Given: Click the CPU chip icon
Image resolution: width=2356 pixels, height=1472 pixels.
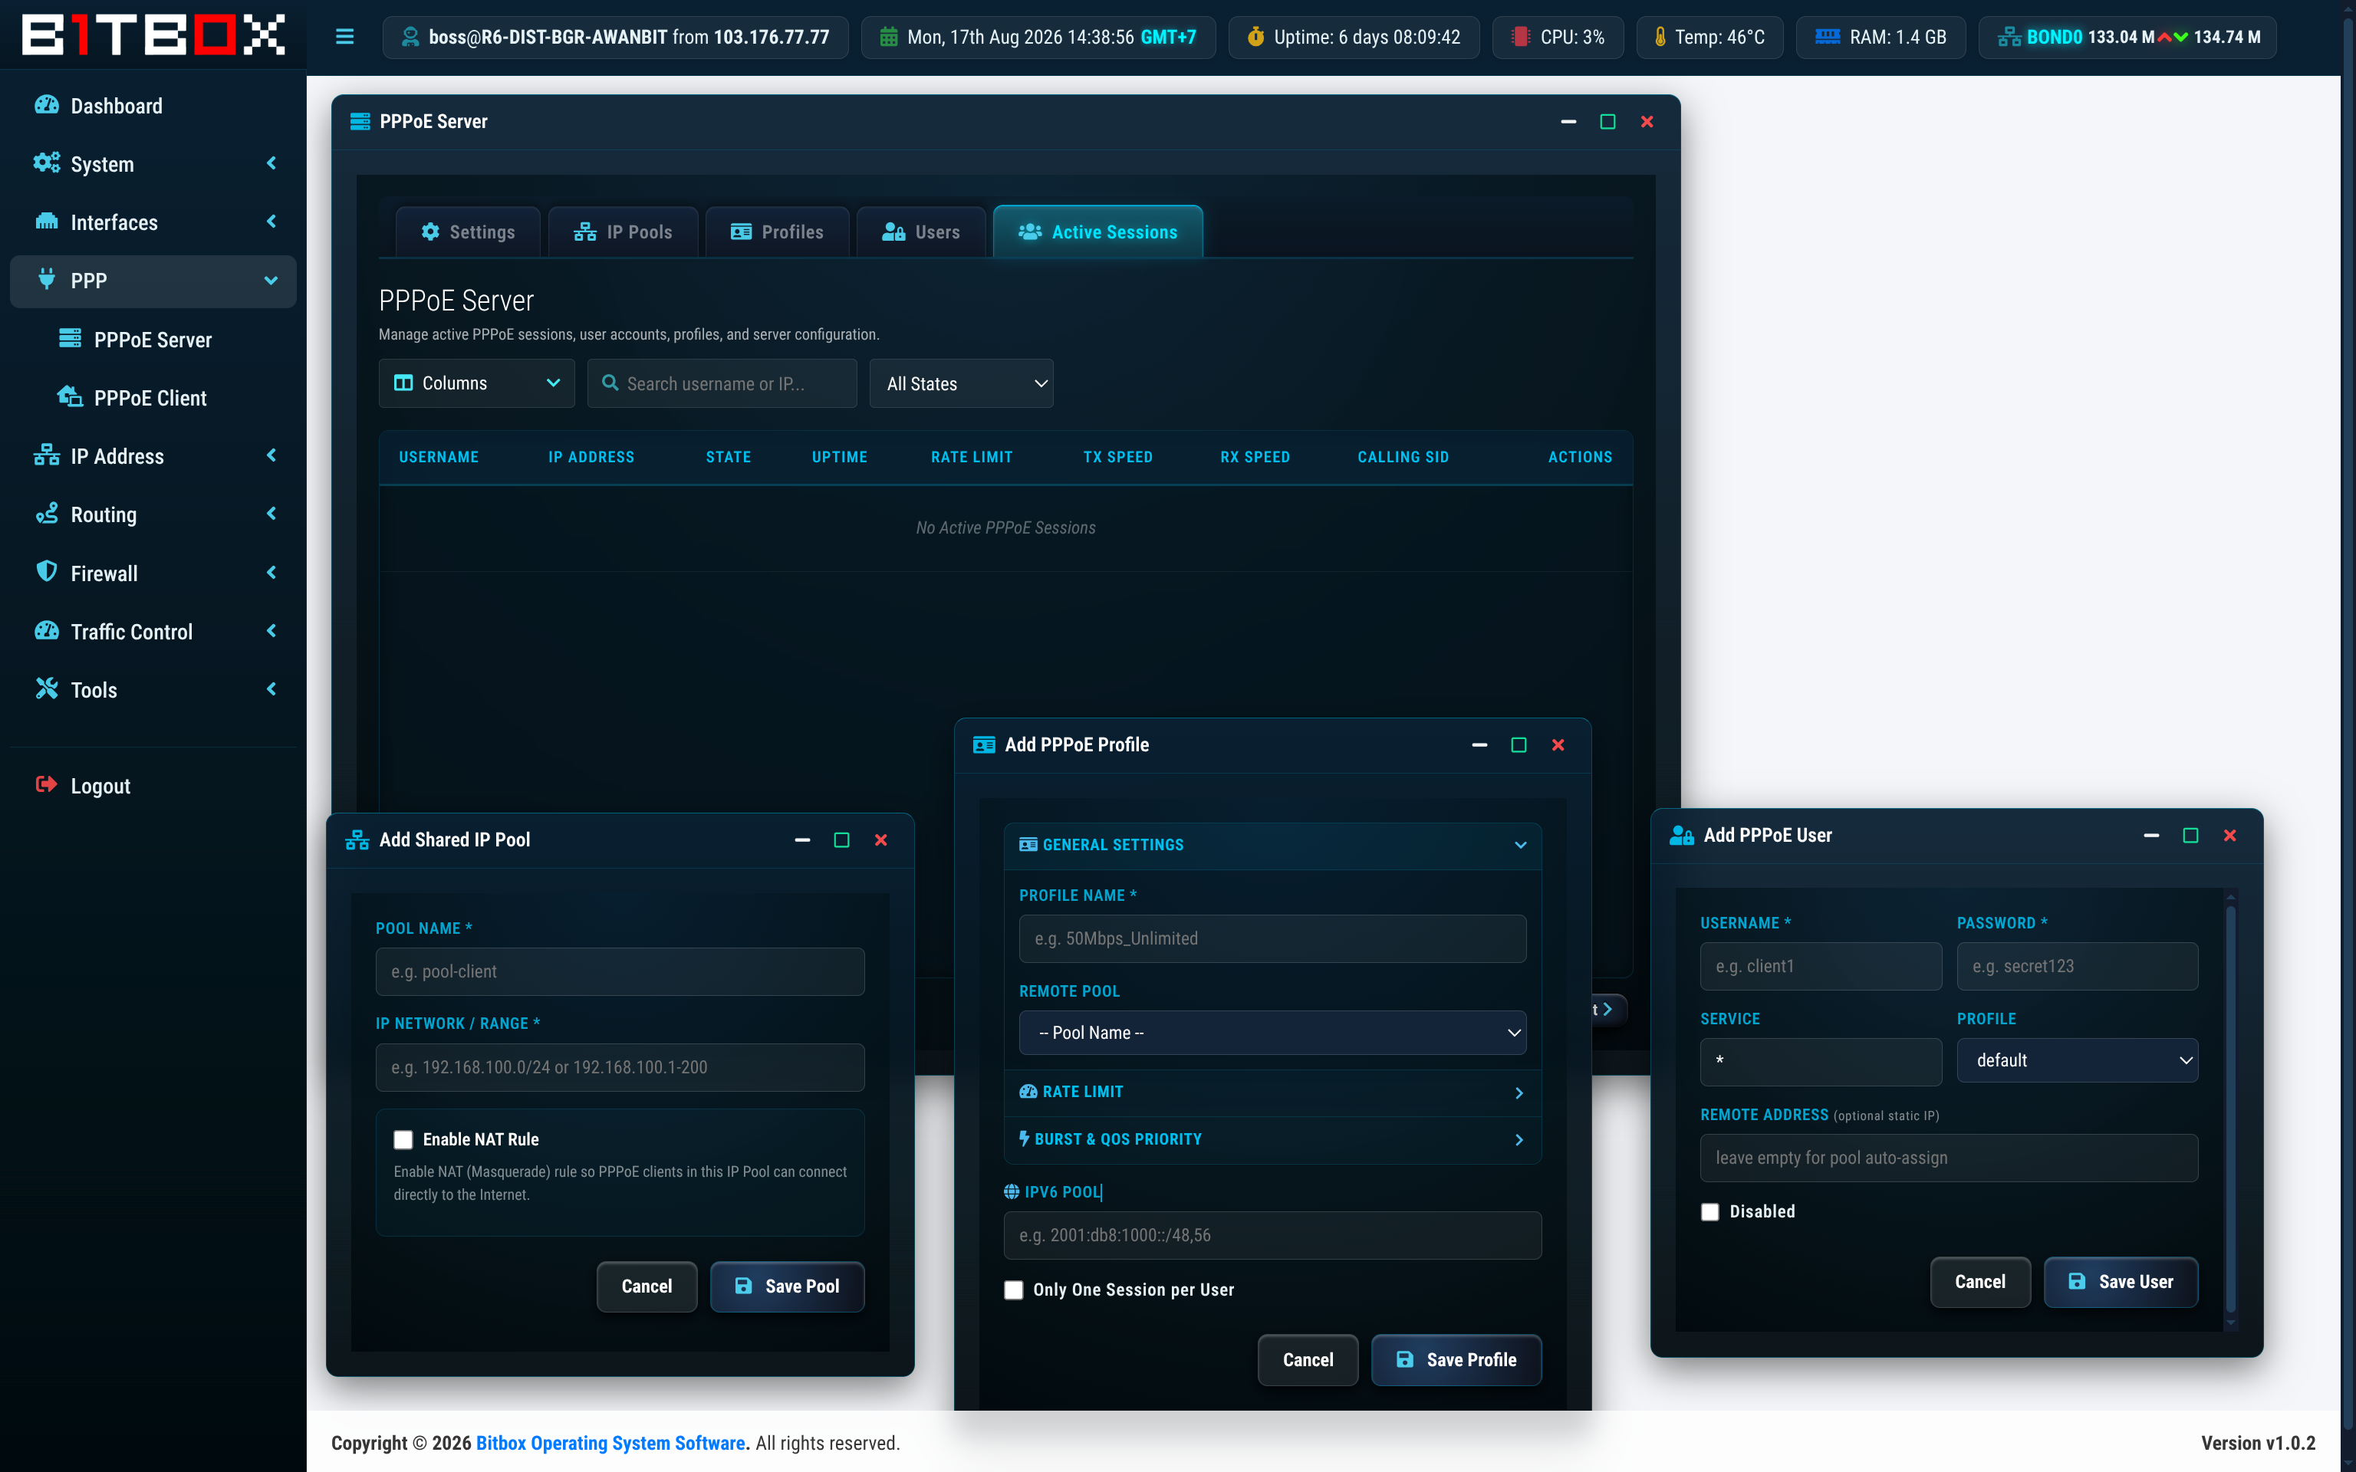Looking at the screenshot, I should pyautogui.click(x=1520, y=37).
